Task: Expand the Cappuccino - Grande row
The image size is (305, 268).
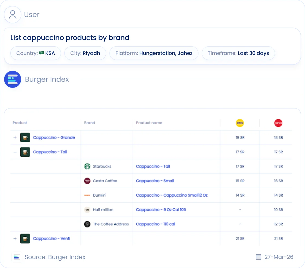Action: [x=15, y=137]
